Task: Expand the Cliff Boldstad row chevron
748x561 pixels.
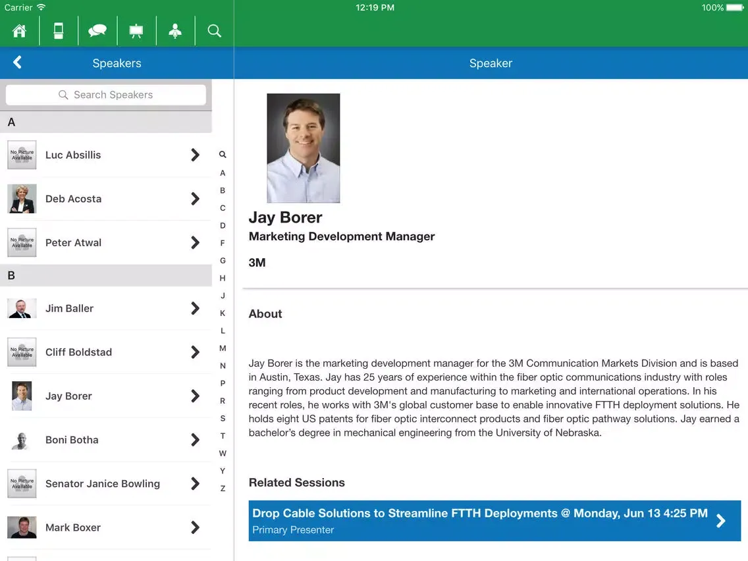Action: click(x=195, y=352)
